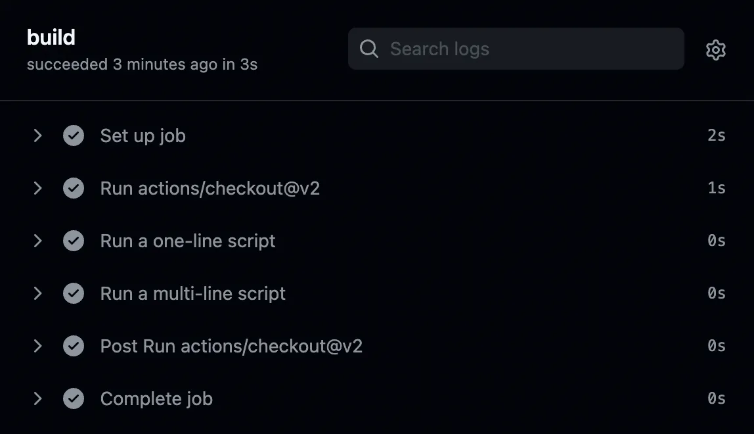Expand the Run actions/checkout@v2 chevron
This screenshot has height=434, width=754.
click(x=37, y=188)
